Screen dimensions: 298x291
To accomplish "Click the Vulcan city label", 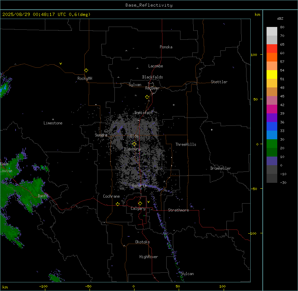I will tap(188, 274).
